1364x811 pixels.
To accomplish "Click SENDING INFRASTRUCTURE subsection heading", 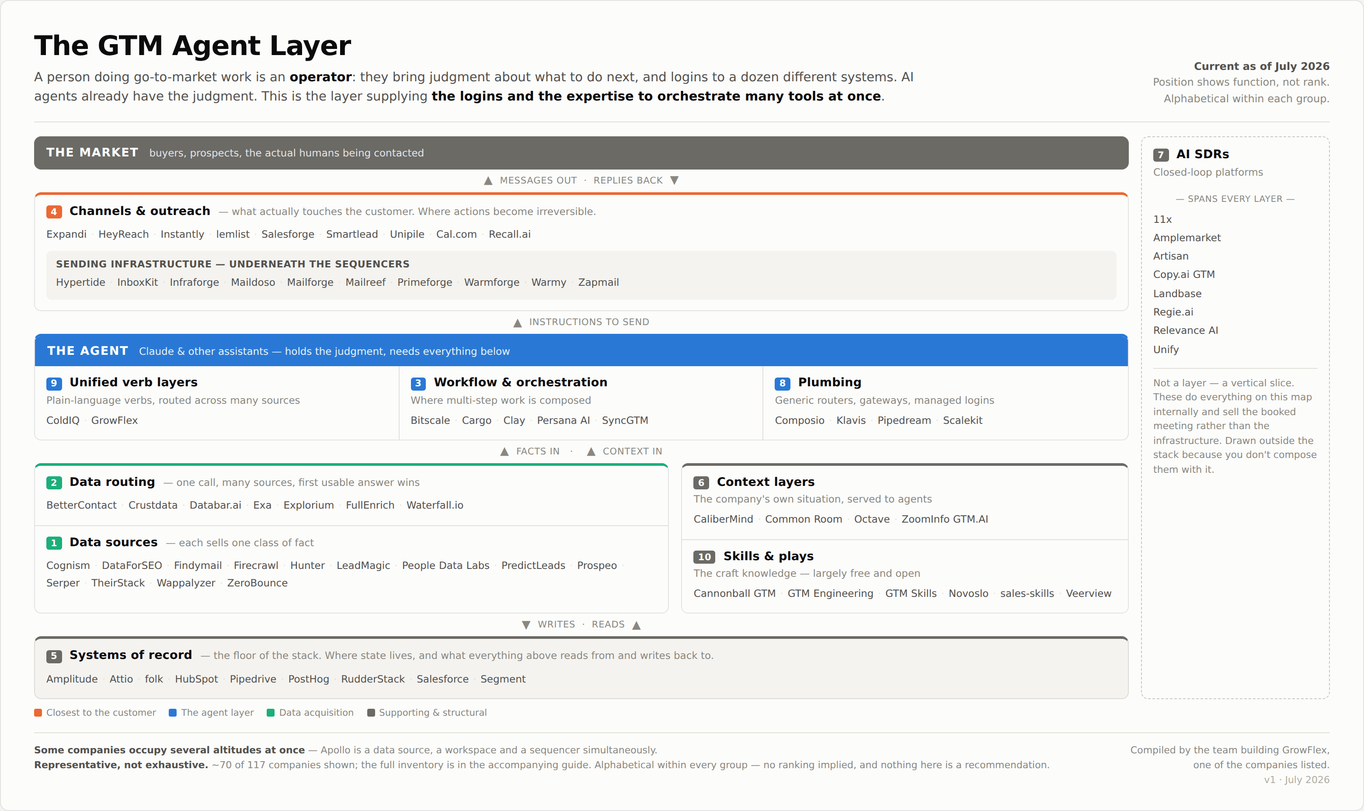I will [x=233, y=264].
